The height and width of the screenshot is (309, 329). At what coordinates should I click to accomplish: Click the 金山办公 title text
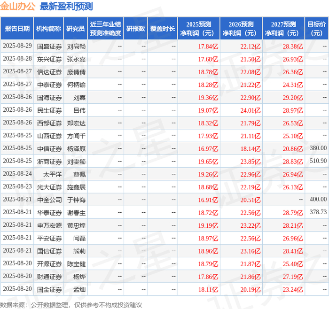tap(18, 6)
